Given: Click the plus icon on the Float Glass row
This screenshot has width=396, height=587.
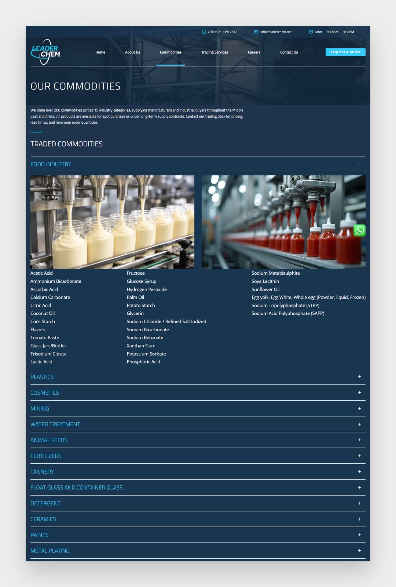Looking at the screenshot, I should coord(359,487).
